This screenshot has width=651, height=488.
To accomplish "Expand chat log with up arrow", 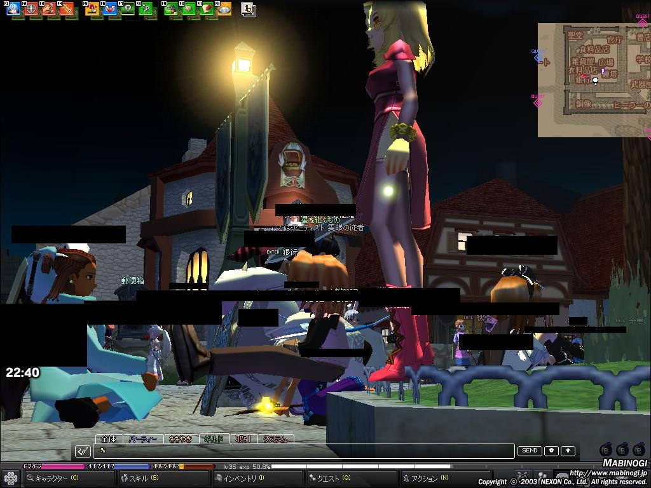I will click(568, 451).
